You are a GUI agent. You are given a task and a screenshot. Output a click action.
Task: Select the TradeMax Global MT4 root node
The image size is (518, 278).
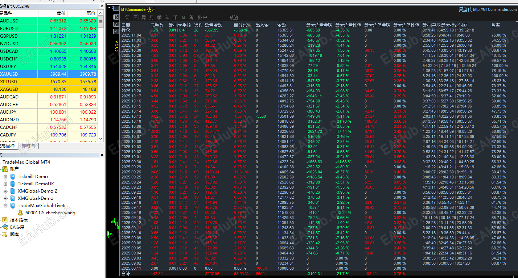(26, 162)
